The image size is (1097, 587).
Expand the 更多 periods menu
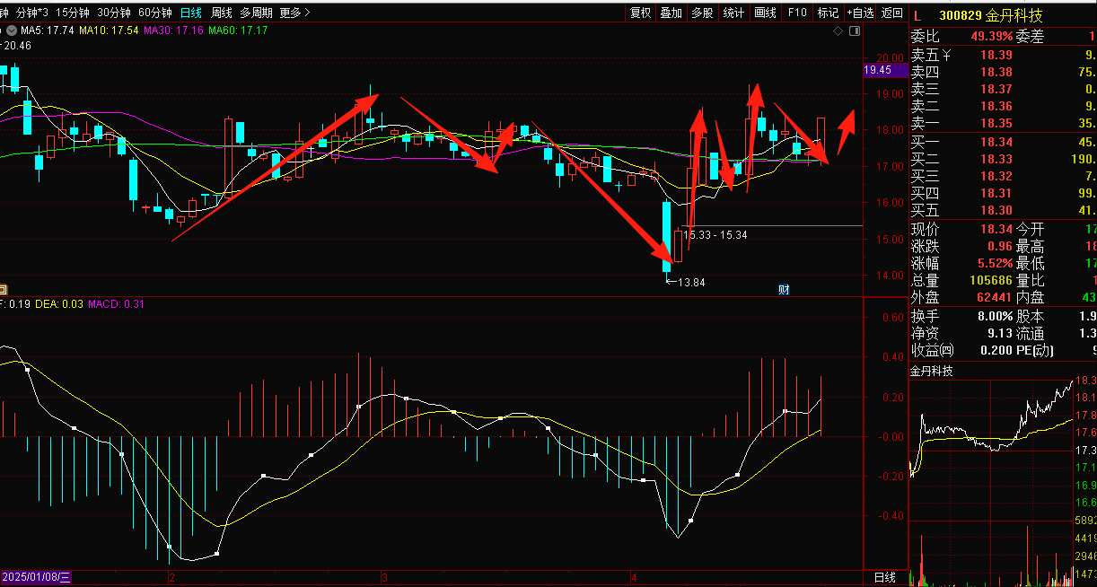294,13
